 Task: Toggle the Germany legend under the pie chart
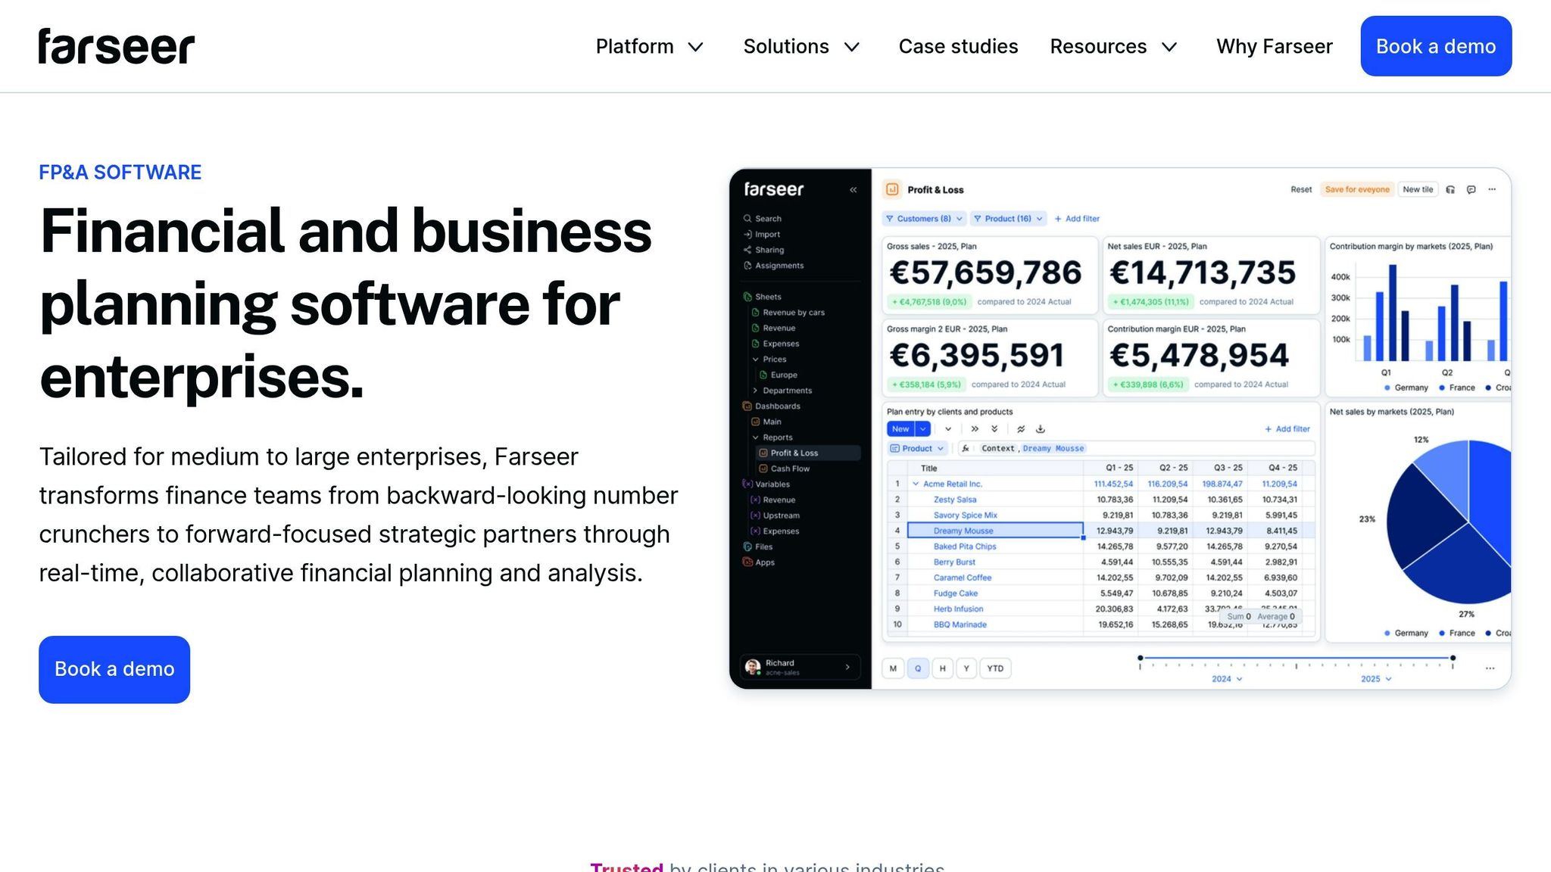tap(1406, 633)
